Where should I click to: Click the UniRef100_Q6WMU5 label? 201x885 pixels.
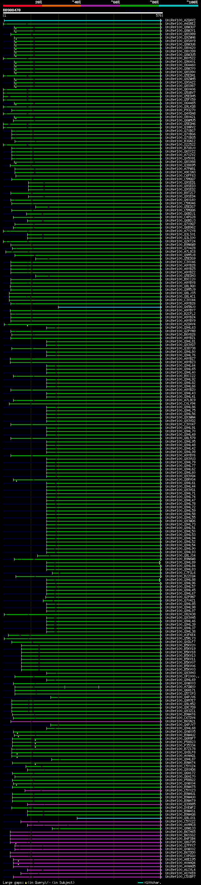180,120
